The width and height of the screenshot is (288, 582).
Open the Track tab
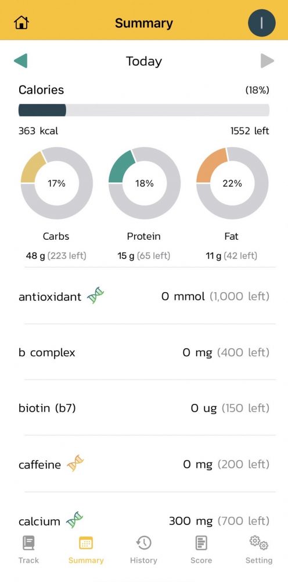point(28,550)
